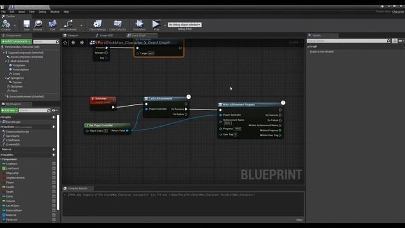Click Write Achievement Progress node header
The image size is (405, 228).
pos(250,104)
